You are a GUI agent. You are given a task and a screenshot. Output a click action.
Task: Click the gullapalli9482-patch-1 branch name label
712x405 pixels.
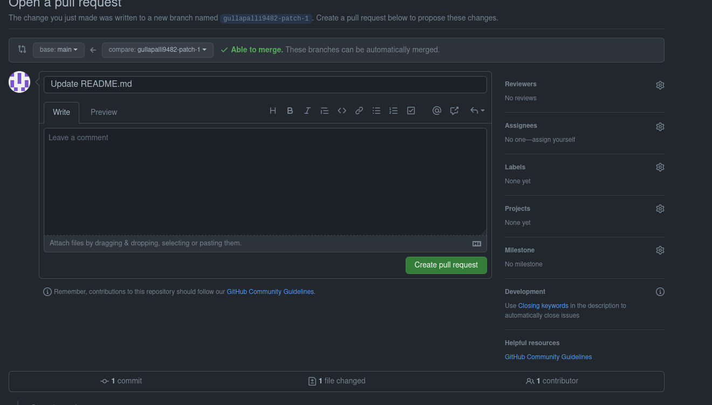tap(266, 18)
